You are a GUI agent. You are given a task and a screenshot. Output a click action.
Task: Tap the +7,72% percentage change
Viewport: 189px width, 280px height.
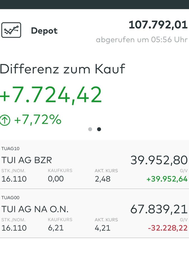click(x=38, y=120)
